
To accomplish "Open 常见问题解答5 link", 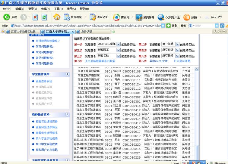I will tap(45, 63).
